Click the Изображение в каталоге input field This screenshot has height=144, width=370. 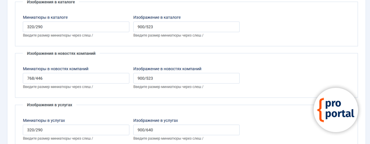186,27
